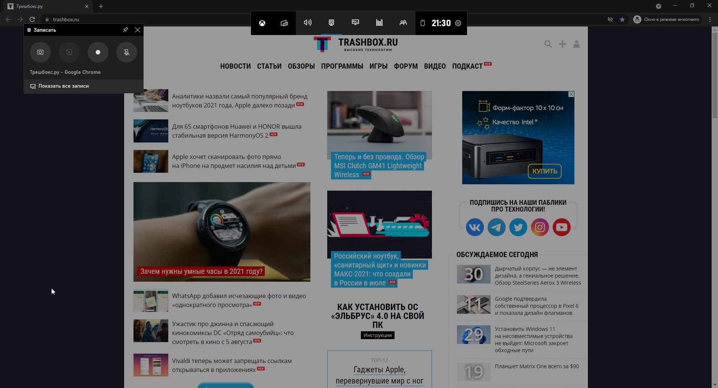Open the ПРОГРАММЫ menu item
This screenshot has width=718, height=388.
[x=342, y=66]
